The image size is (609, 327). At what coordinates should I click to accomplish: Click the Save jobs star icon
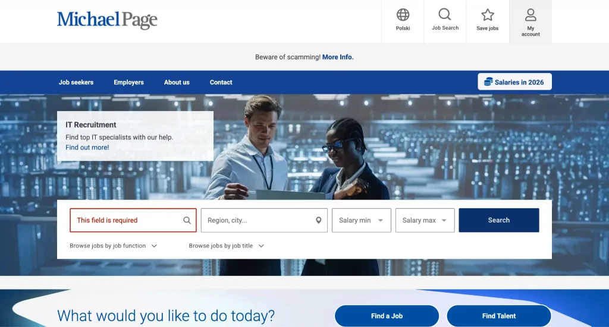click(x=488, y=15)
